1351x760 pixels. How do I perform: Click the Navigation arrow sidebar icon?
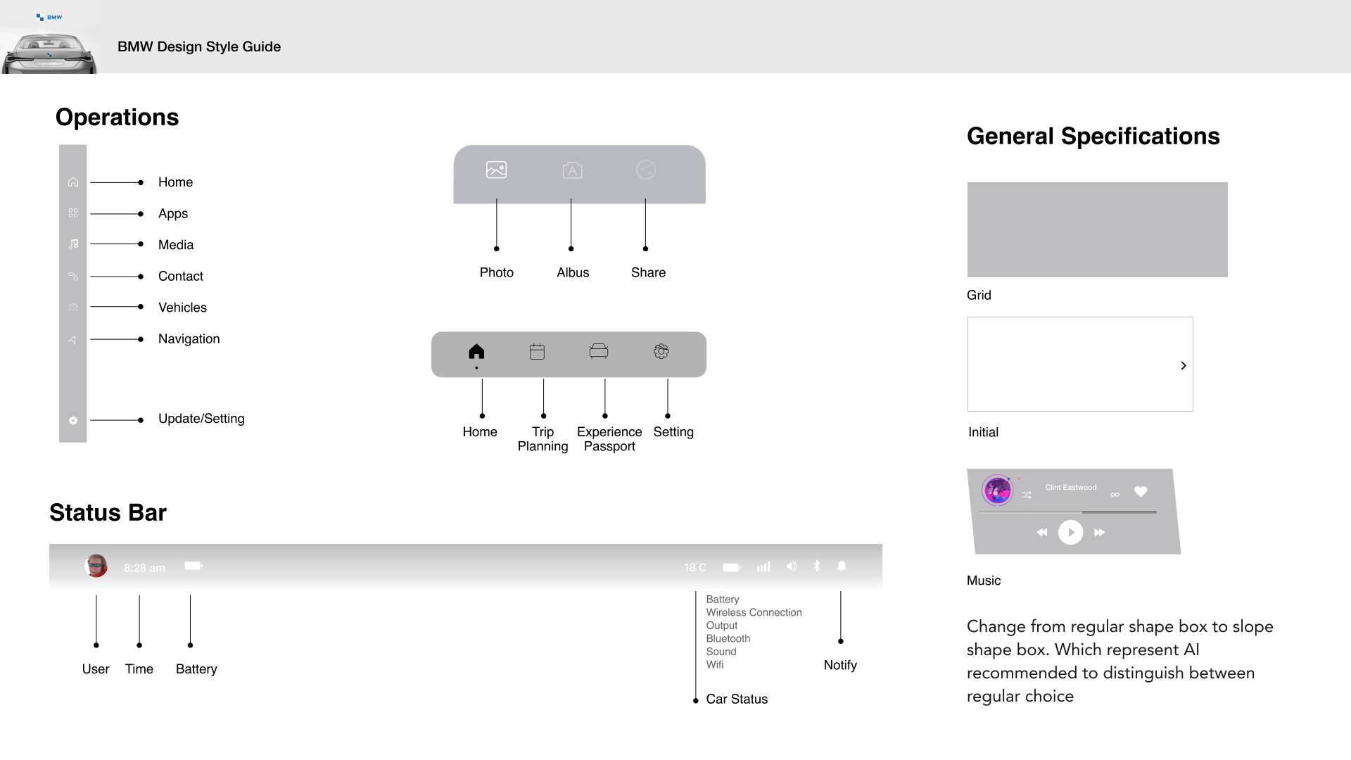click(72, 340)
